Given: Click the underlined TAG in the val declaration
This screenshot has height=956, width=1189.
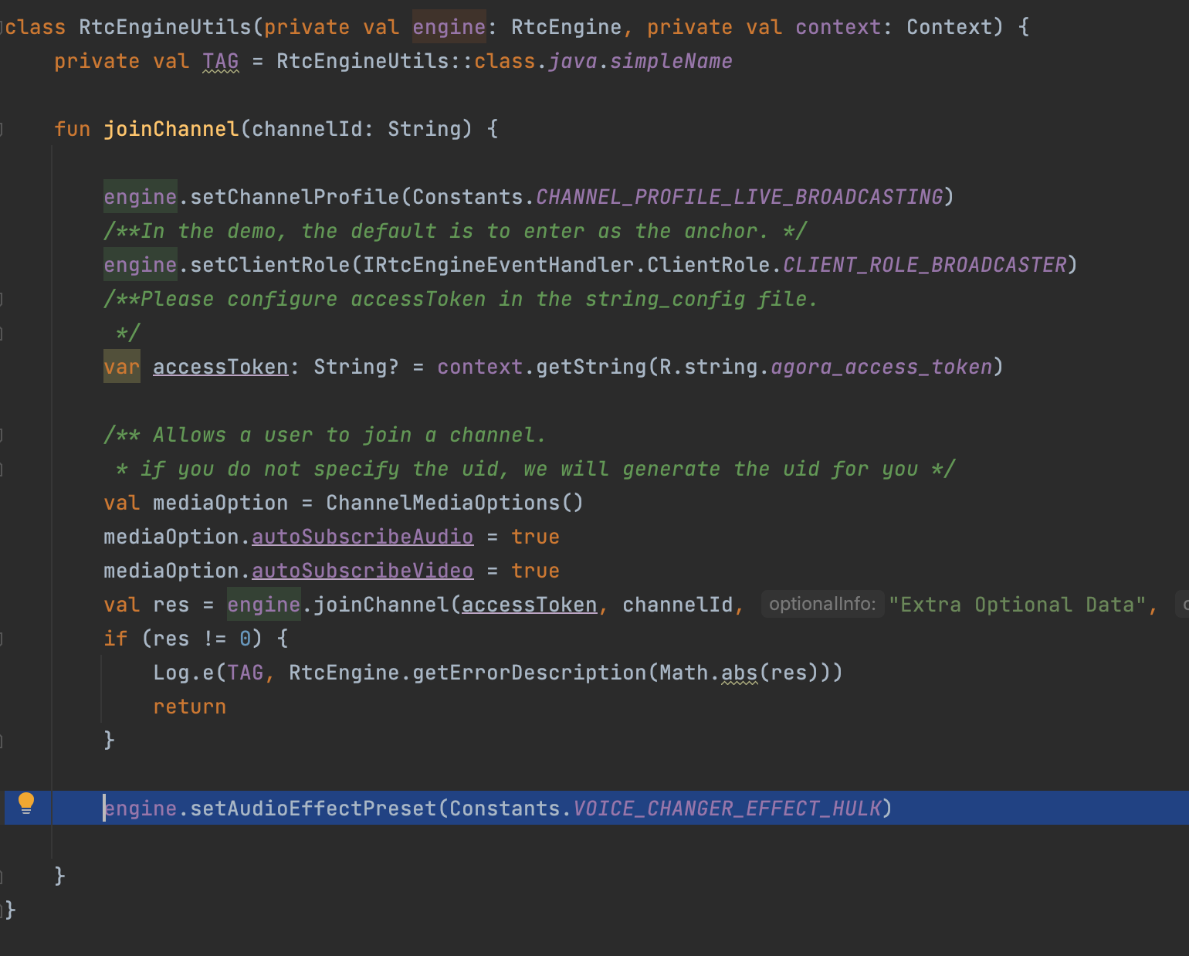Looking at the screenshot, I should [x=221, y=61].
